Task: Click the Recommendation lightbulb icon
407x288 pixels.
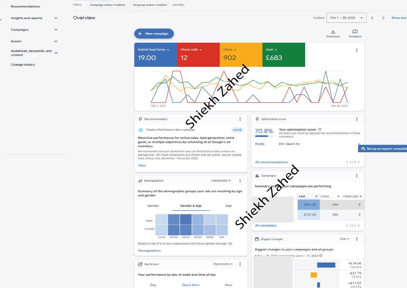Action: point(140,119)
